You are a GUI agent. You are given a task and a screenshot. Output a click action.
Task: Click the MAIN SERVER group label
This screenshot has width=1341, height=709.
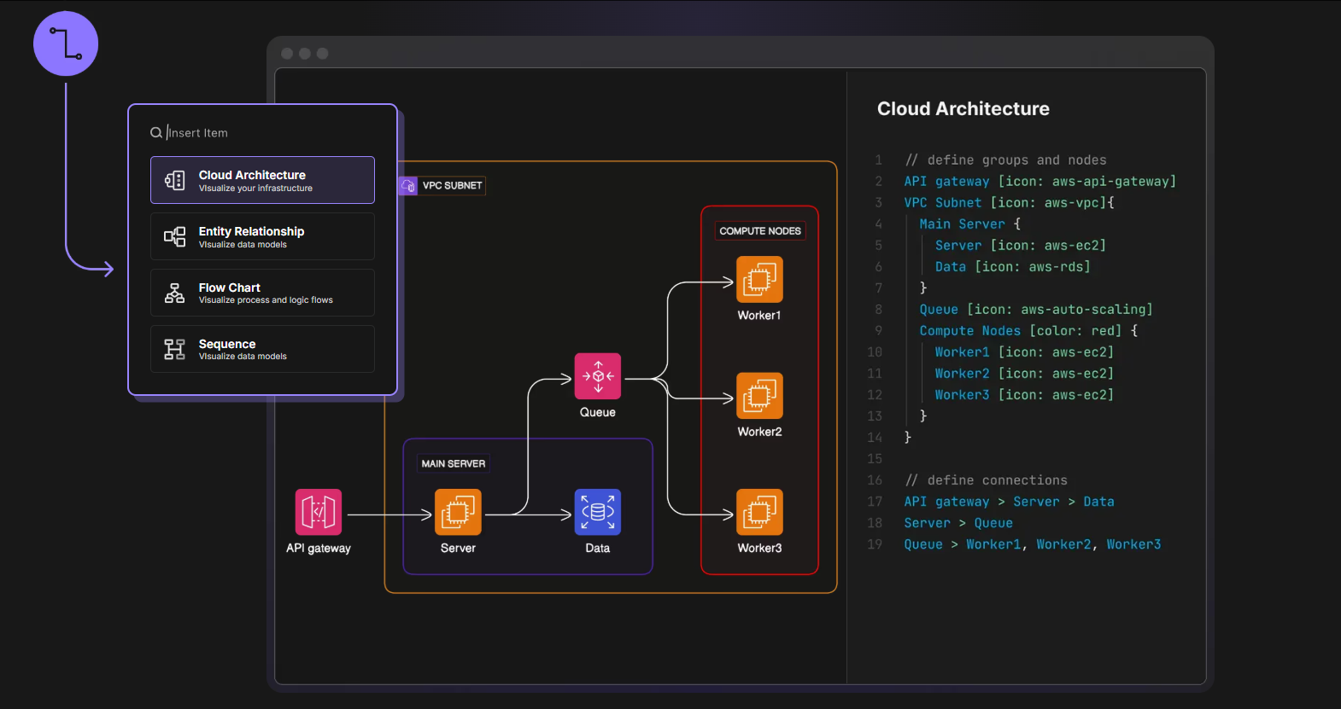[x=454, y=464]
